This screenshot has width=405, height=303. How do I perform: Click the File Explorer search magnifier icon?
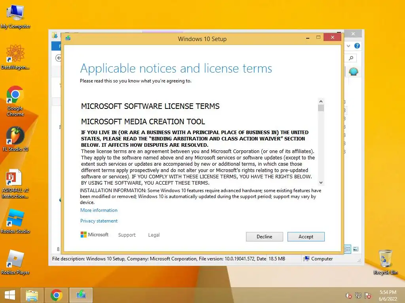pyautogui.click(x=351, y=58)
